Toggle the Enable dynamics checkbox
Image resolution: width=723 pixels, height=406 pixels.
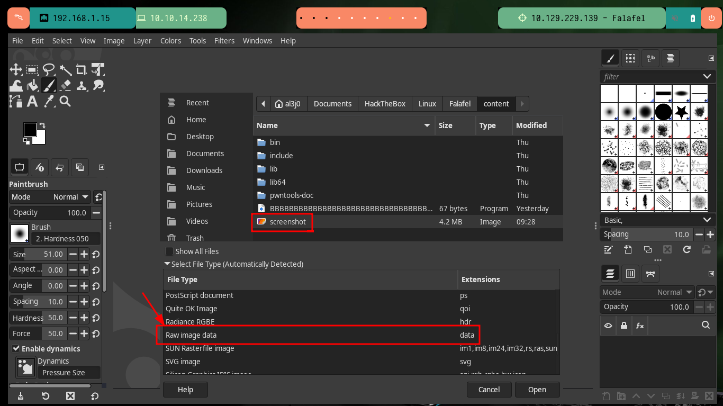[16, 349]
